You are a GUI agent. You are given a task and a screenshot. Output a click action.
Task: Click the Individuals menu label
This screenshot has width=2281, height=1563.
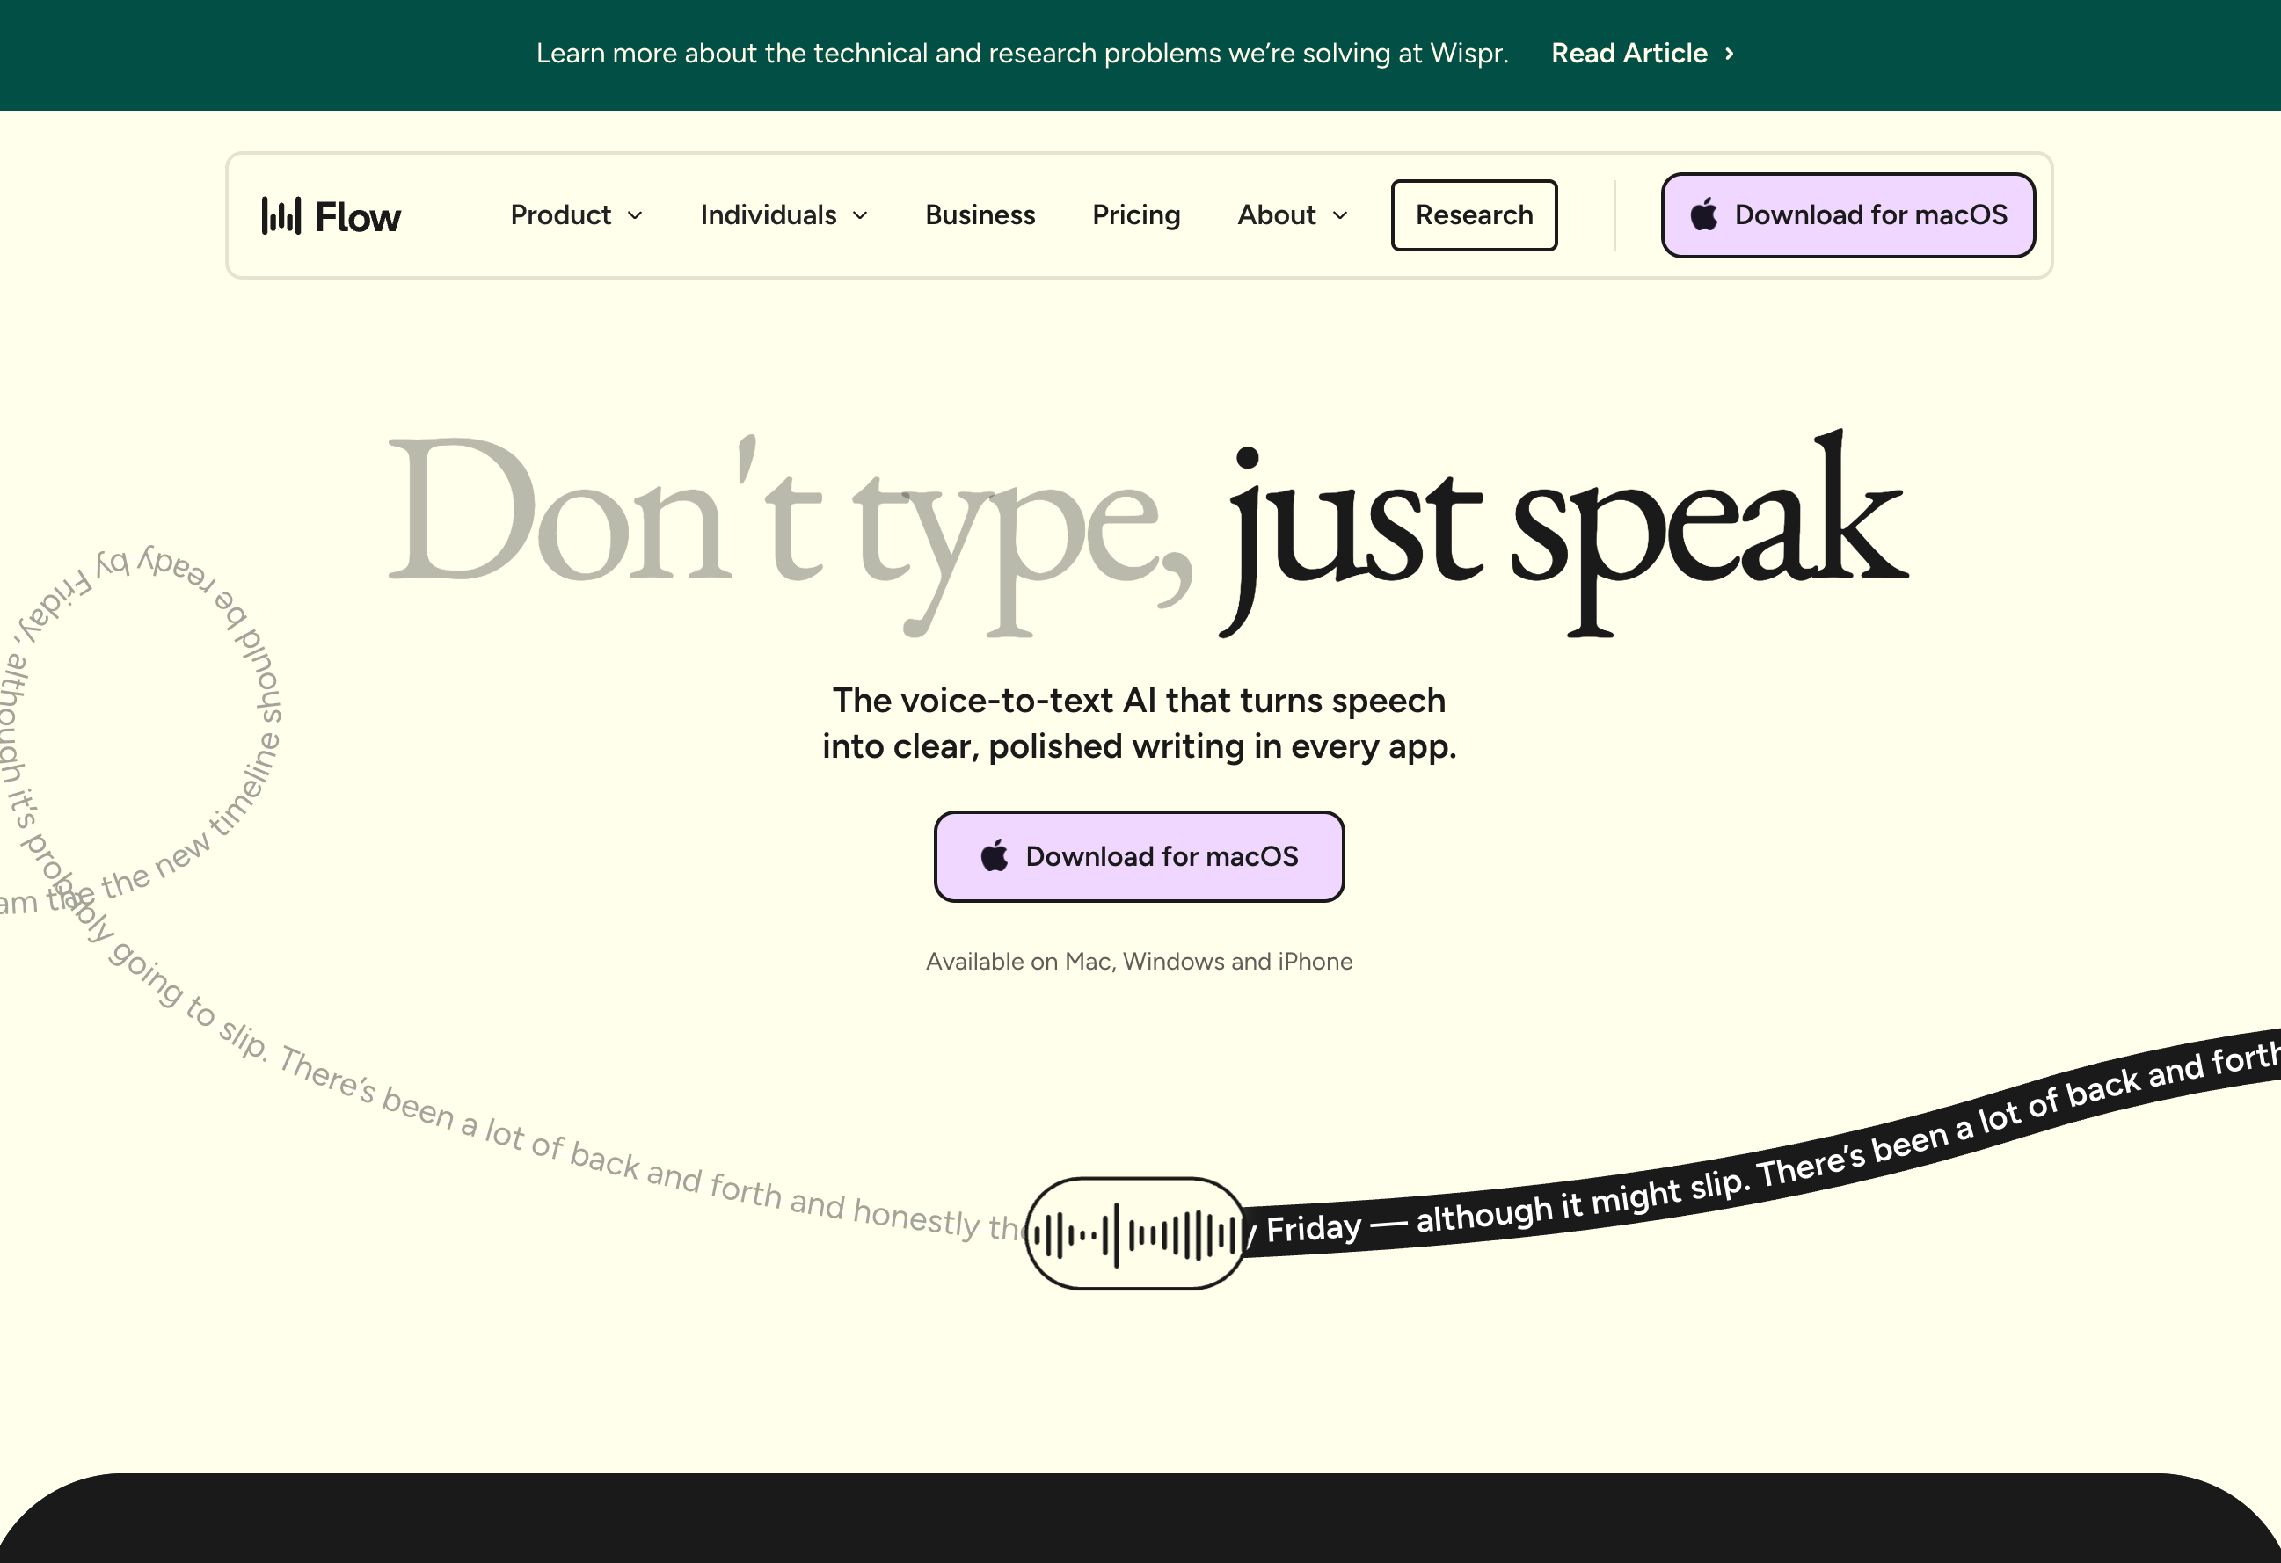tap(768, 214)
